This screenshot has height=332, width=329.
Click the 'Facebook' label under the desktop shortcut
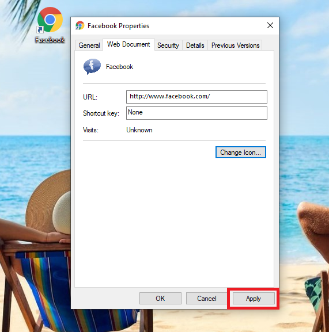[50, 40]
